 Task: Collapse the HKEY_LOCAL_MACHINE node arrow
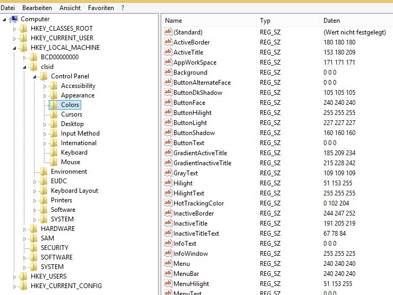coord(14,48)
